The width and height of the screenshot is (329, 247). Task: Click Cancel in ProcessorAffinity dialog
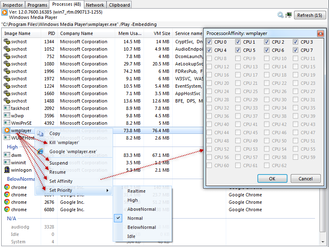pos(306,179)
